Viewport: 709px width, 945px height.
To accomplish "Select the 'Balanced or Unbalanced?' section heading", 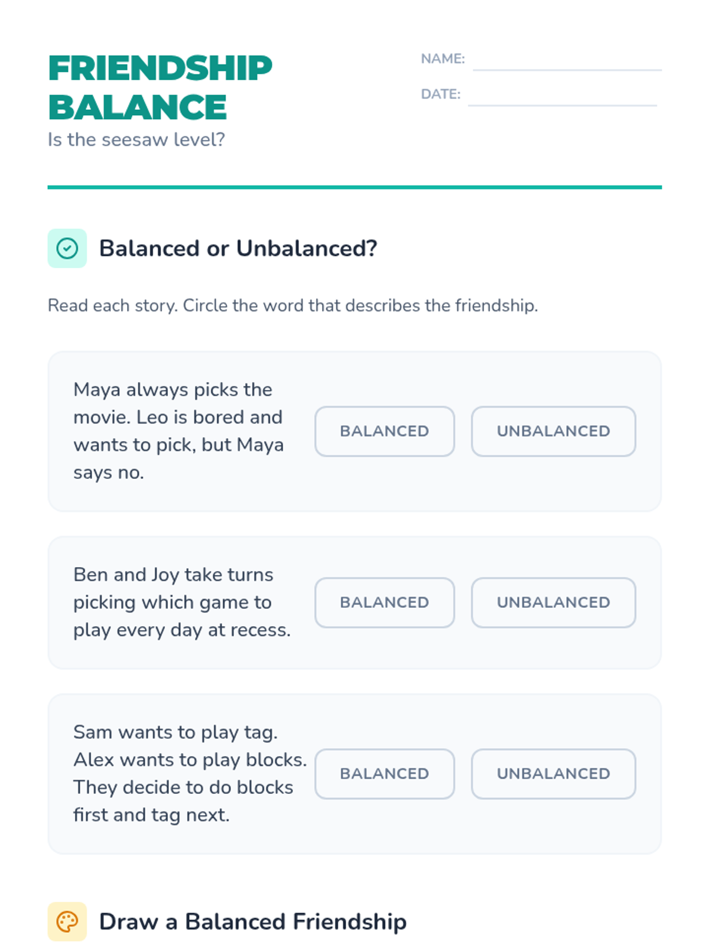I will click(238, 249).
